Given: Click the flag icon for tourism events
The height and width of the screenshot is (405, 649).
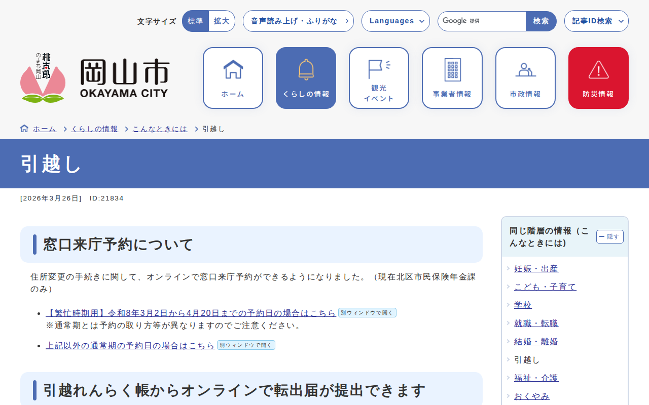Looking at the screenshot, I should (x=379, y=69).
